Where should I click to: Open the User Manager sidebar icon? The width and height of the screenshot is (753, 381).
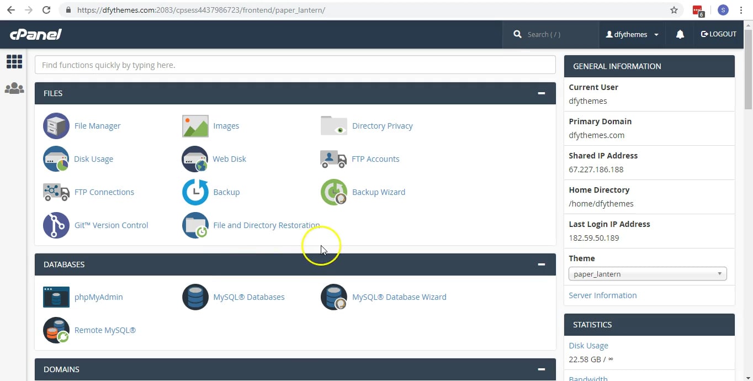(14, 88)
